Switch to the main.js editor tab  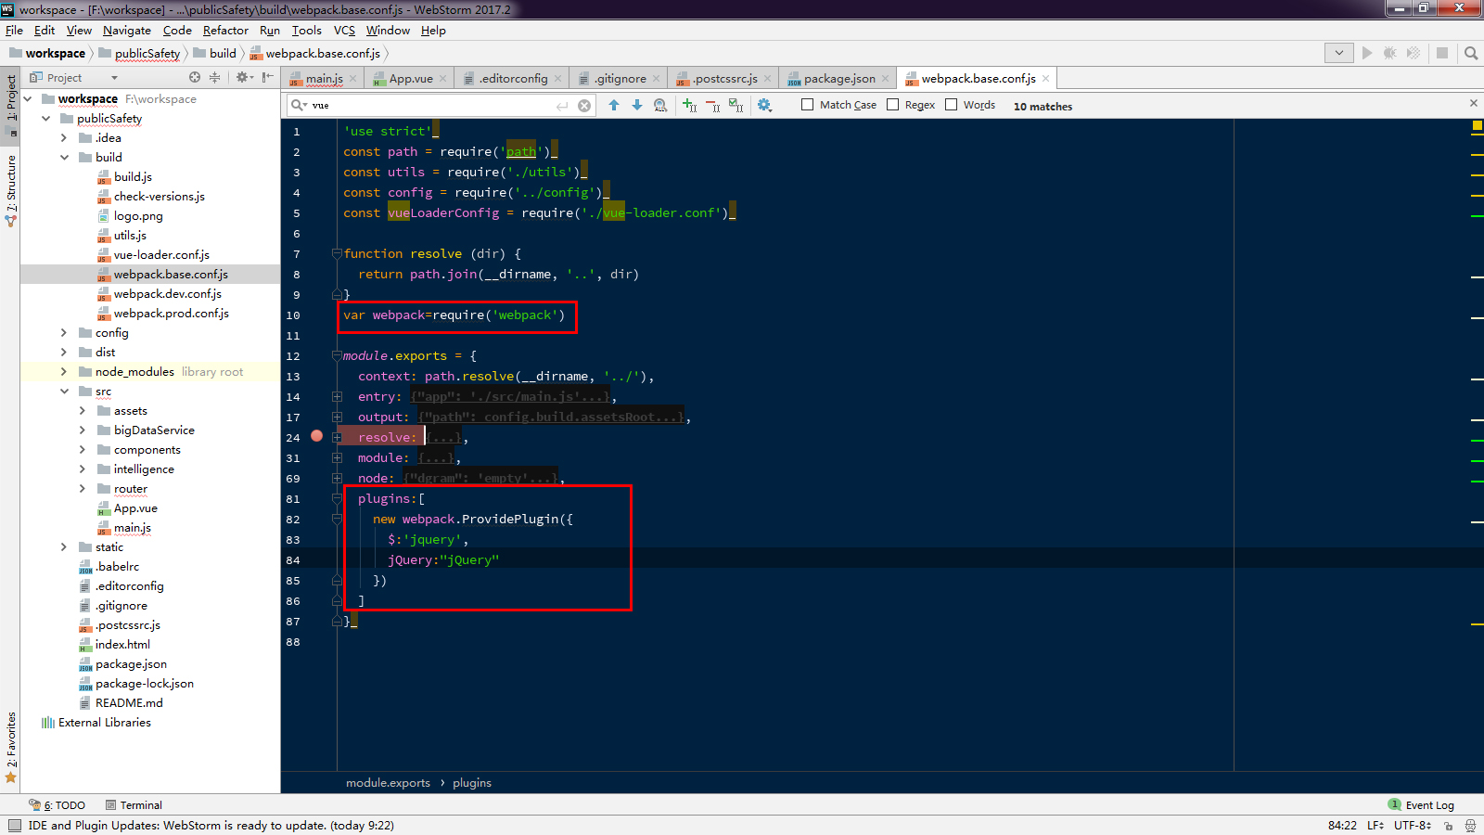click(x=324, y=79)
